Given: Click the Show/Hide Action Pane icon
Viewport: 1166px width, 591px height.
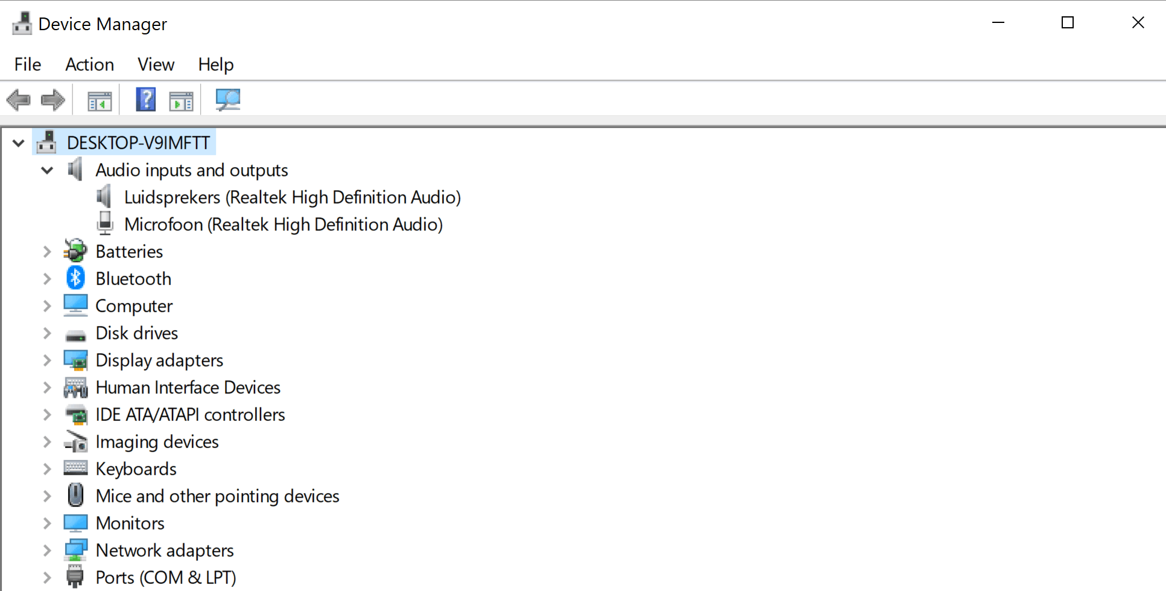Looking at the screenshot, I should [181, 101].
